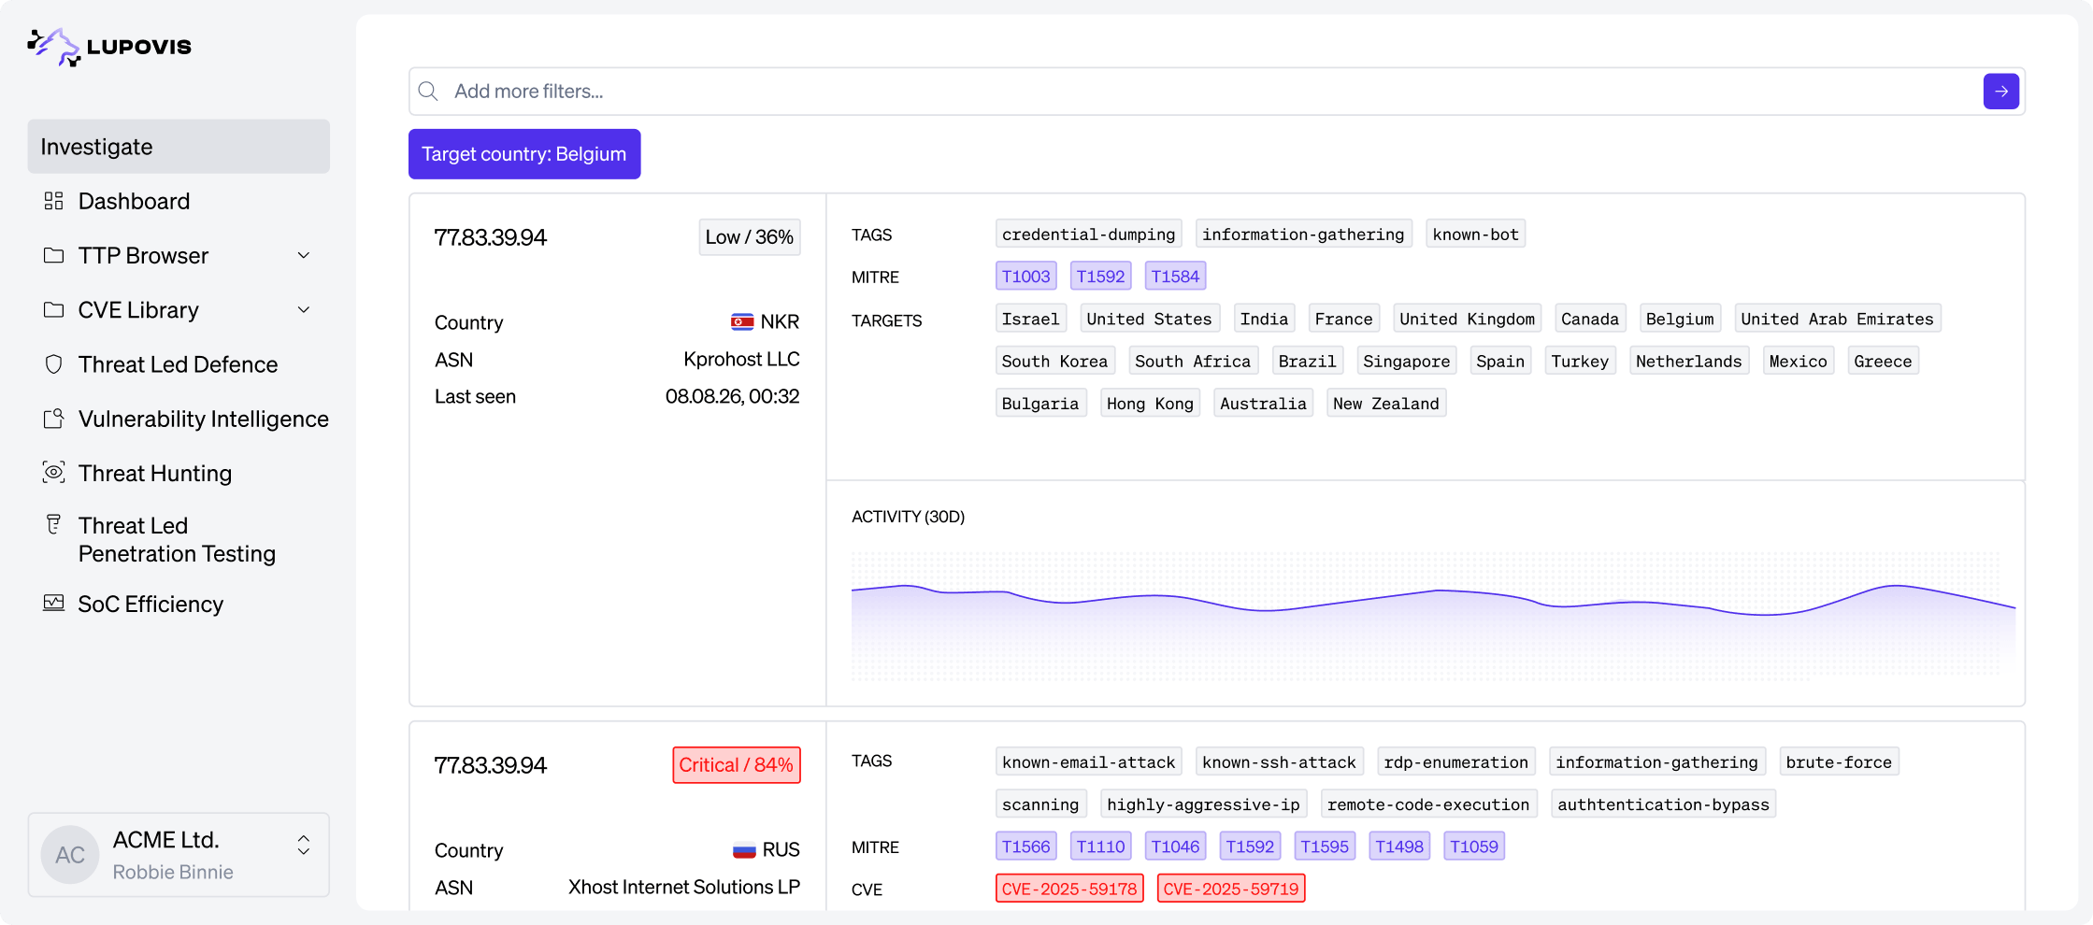This screenshot has height=925, width=2093.
Task: Open MITRE technique T1046
Action: click(1175, 847)
